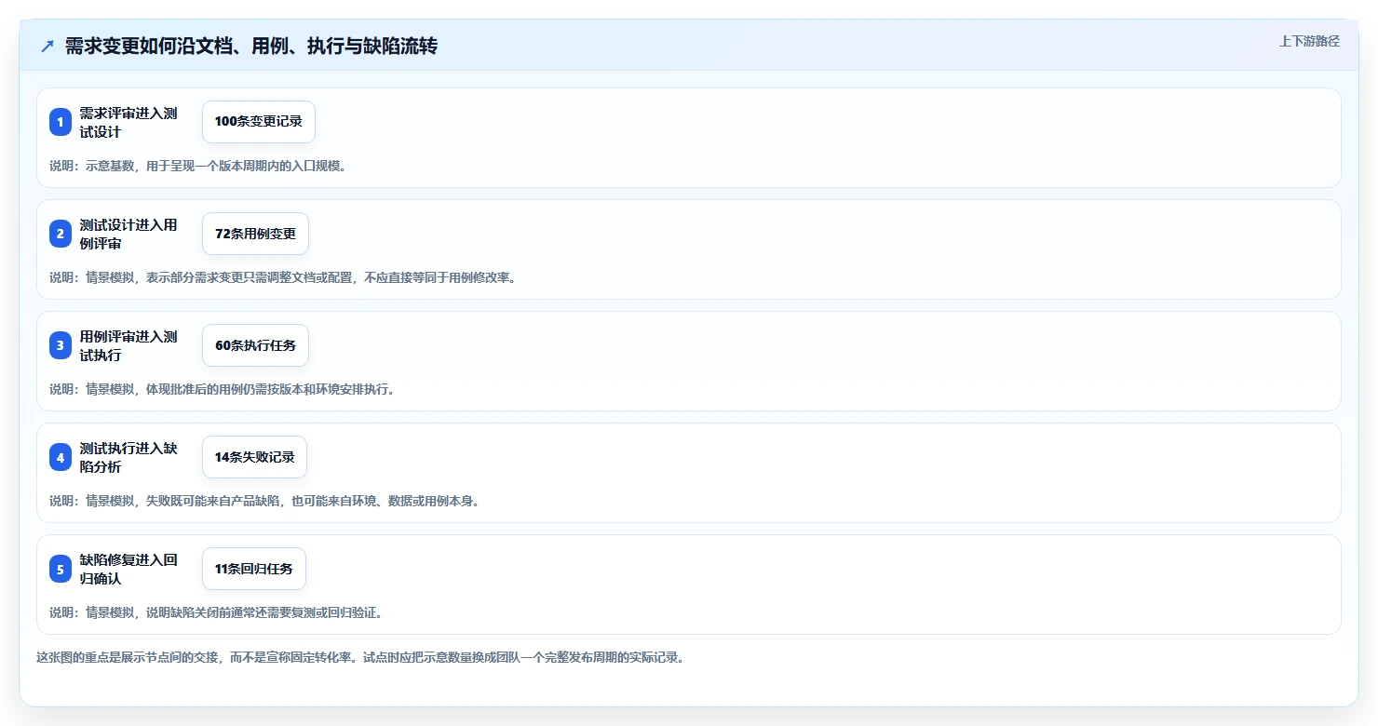Viewport: 1378px width, 726px height.
Task: Click the step 2 number badge
Action: pyautogui.click(x=61, y=234)
